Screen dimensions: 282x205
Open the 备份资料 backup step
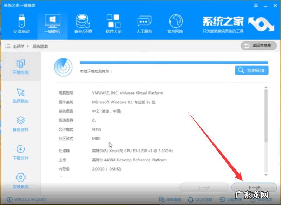pyautogui.click(x=21, y=122)
